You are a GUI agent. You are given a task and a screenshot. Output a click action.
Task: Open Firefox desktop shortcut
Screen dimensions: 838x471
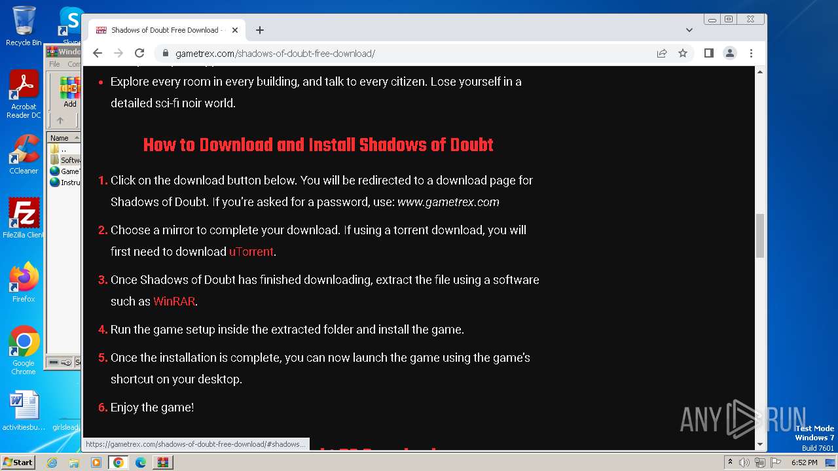coord(24,283)
